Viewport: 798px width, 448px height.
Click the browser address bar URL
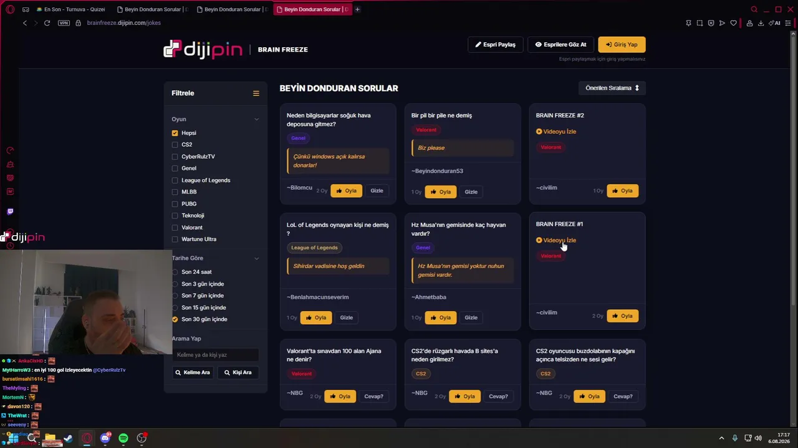124,23
